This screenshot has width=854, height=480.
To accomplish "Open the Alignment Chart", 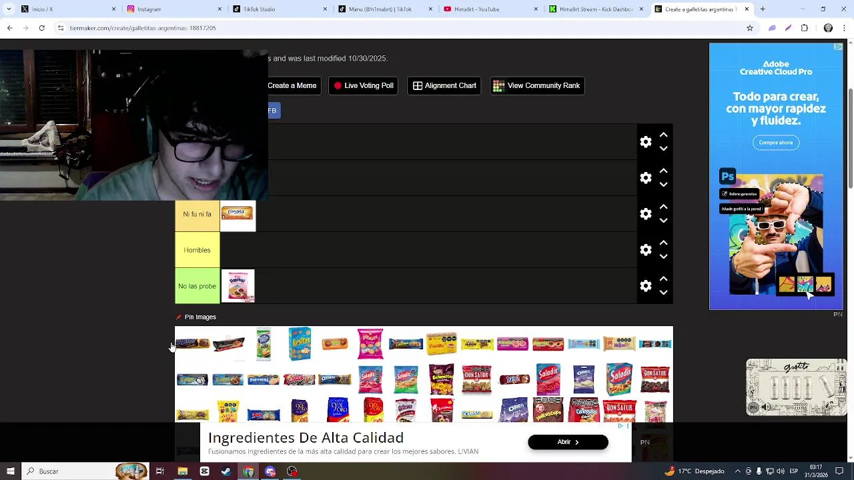I will [444, 85].
